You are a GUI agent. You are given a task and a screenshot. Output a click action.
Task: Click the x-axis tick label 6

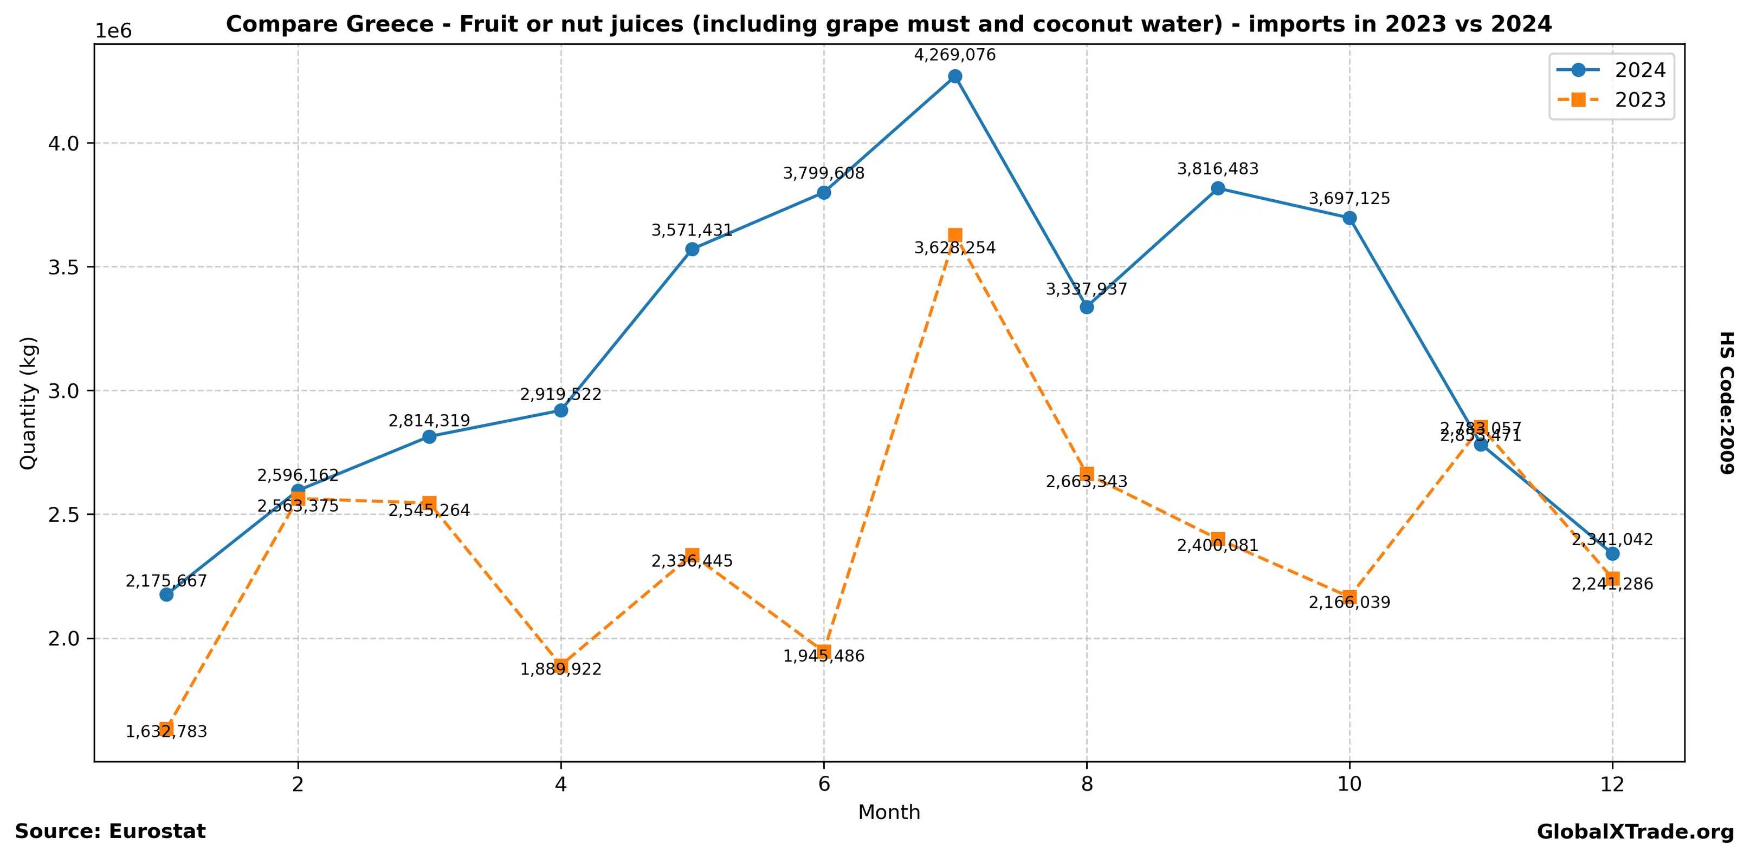[824, 784]
